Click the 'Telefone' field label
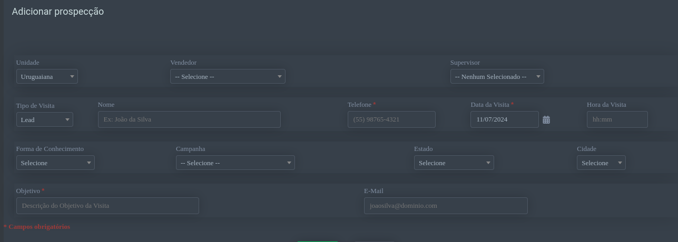Screen dimensions: 678x242 click(x=359, y=105)
